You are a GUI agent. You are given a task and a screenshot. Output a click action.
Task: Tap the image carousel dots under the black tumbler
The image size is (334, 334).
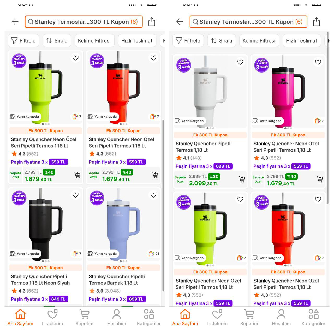(x=46, y=261)
